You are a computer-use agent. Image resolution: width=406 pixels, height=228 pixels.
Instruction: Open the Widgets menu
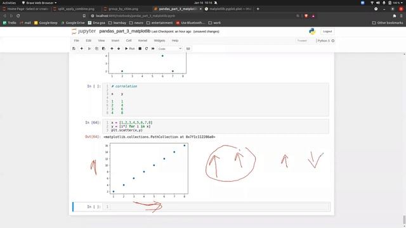pyautogui.click(x=159, y=41)
